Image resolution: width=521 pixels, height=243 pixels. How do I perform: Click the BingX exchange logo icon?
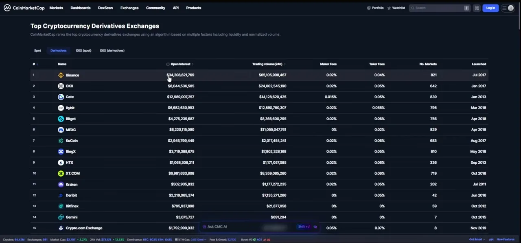[61, 152]
